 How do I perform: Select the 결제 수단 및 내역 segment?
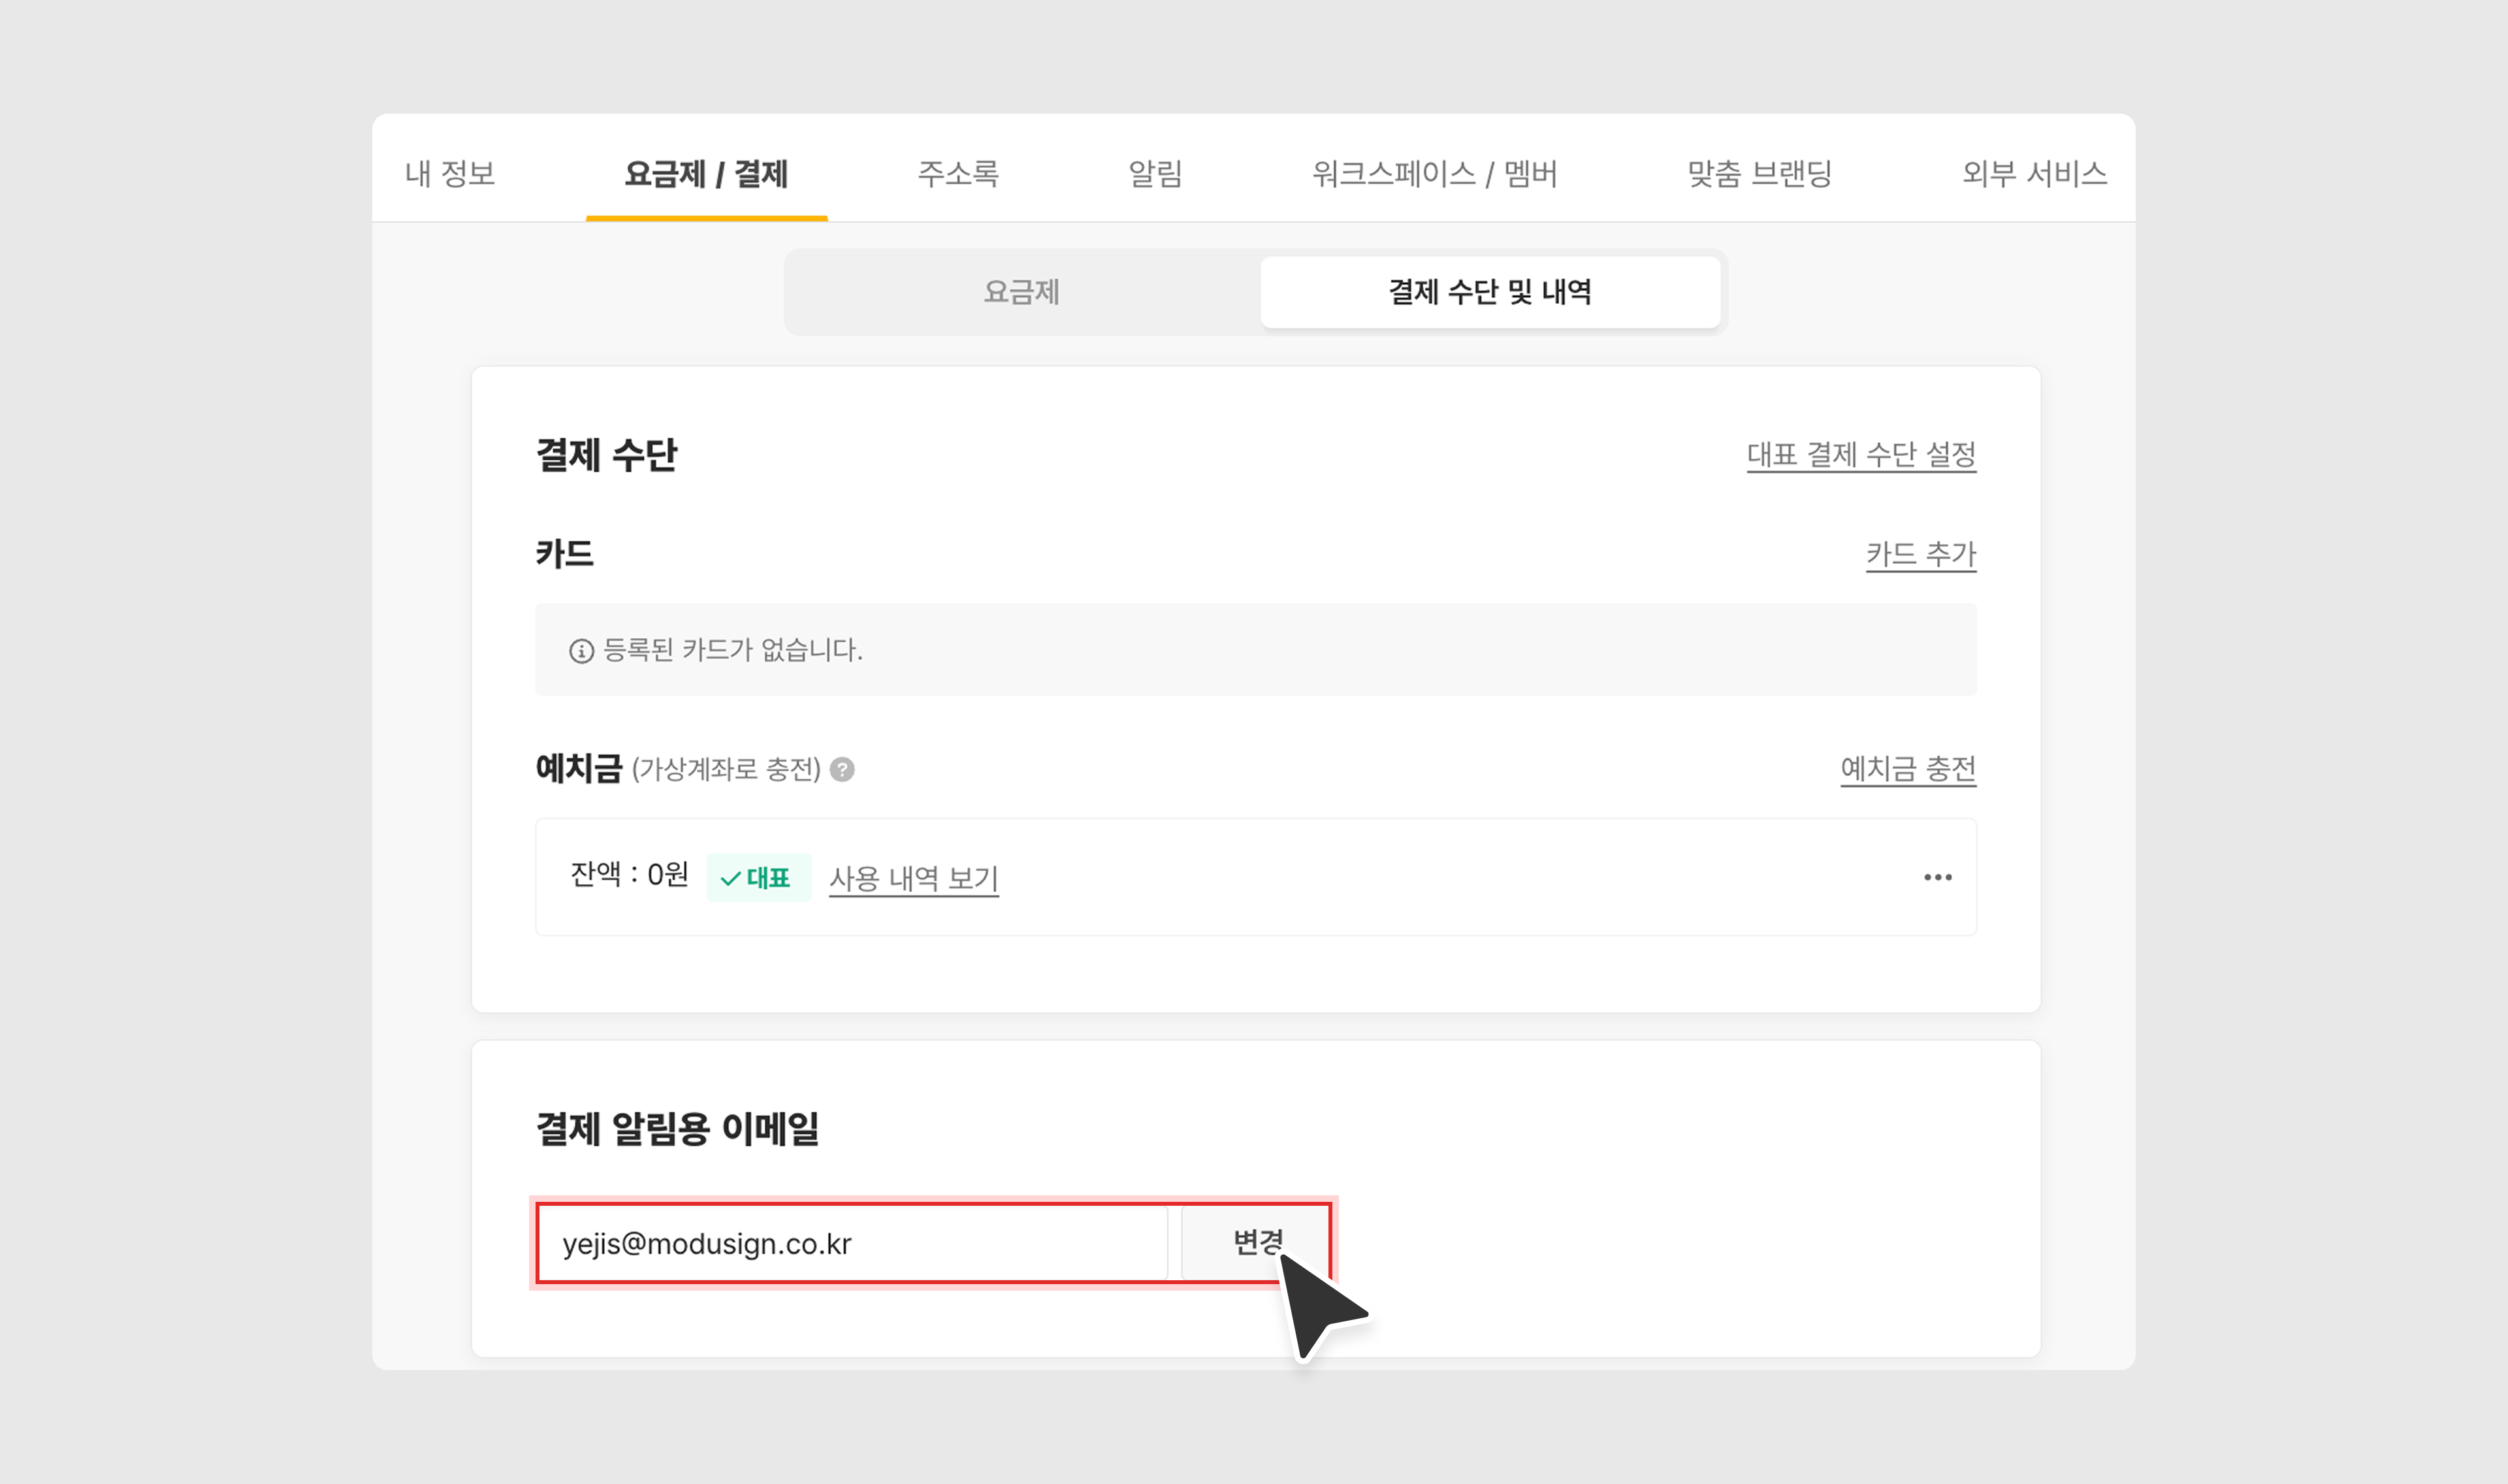pyautogui.click(x=1489, y=292)
